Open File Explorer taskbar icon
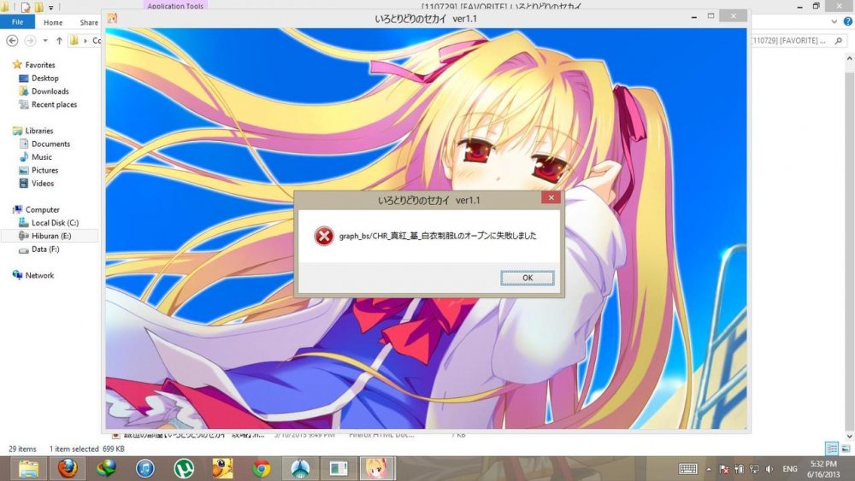This screenshot has height=481, width=855. click(x=29, y=468)
